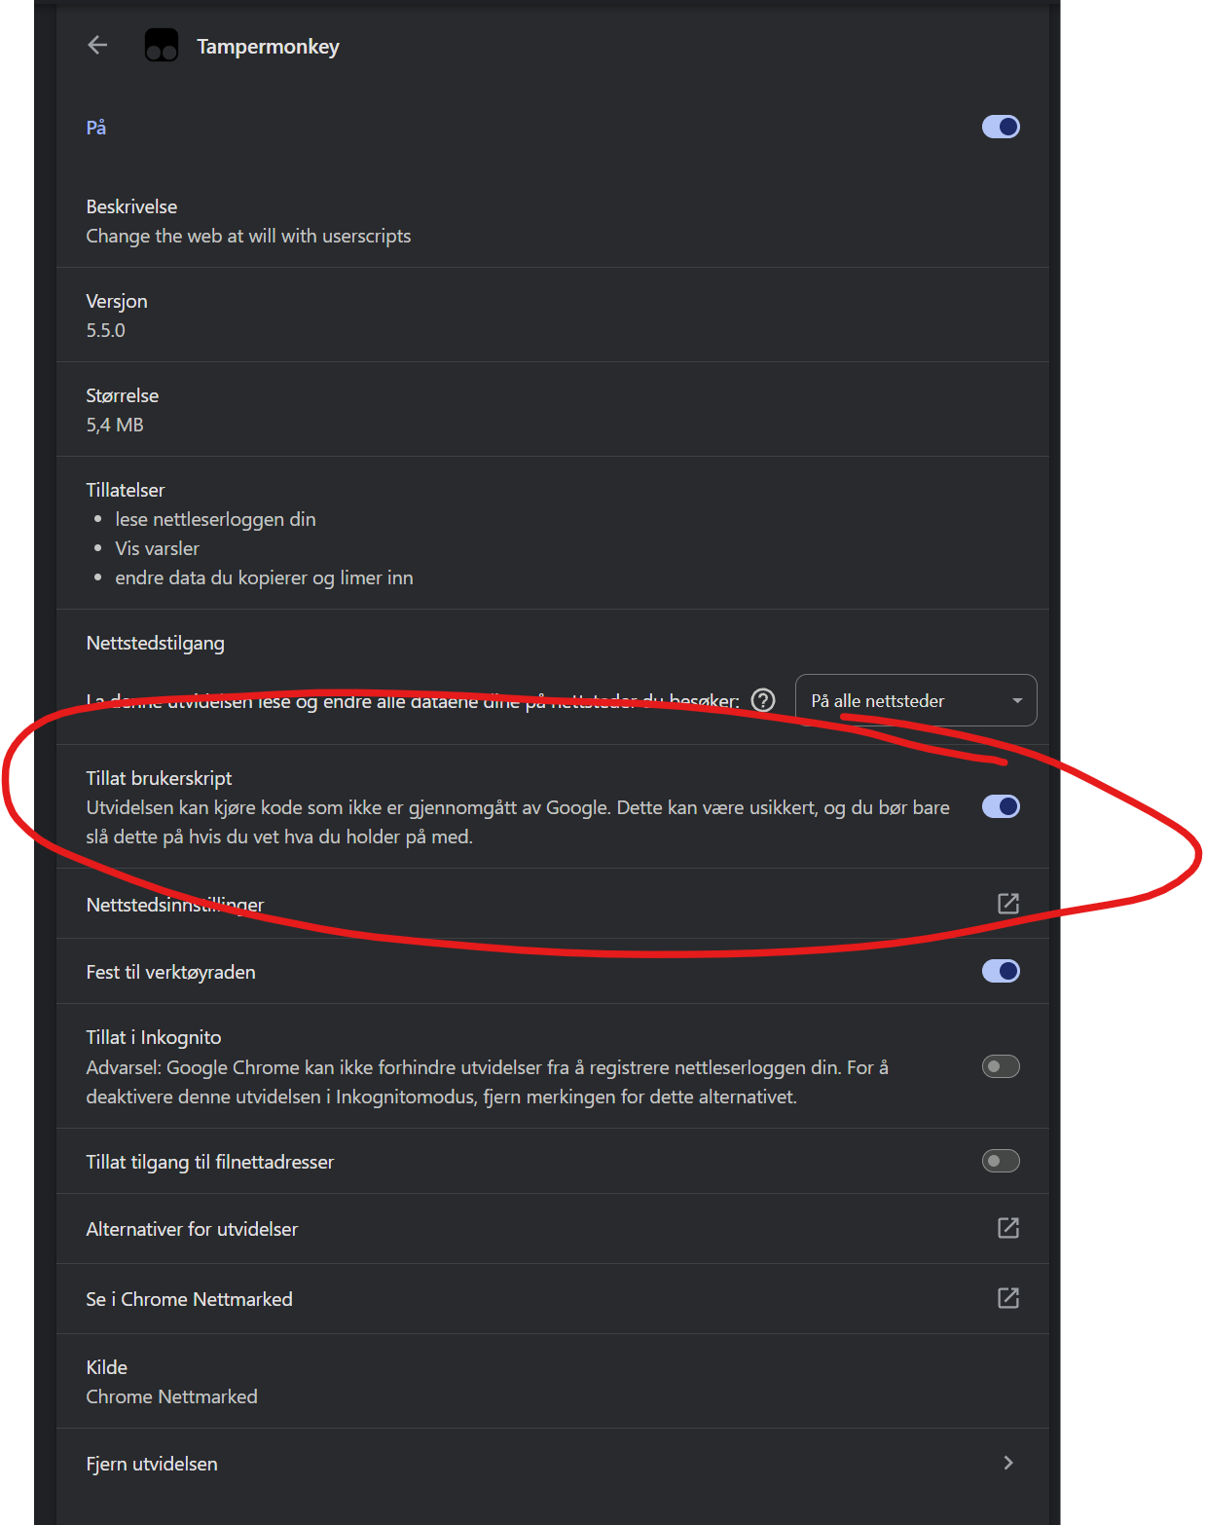1206x1525 pixels.
Task: Click chevron next to Fjern utvidelsen
Action: pyautogui.click(x=1008, y=1463)
